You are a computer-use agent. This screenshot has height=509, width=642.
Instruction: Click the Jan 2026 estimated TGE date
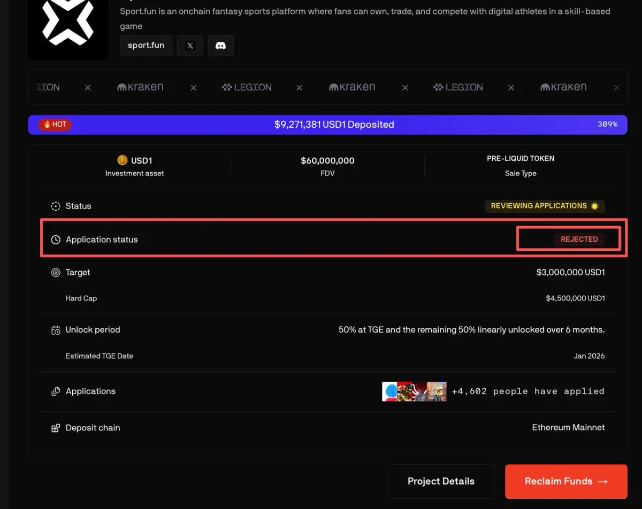589,356
